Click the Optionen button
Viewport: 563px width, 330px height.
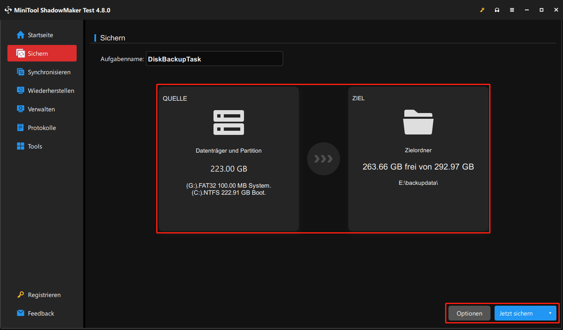pyautogui.click(x=469, y=313)
